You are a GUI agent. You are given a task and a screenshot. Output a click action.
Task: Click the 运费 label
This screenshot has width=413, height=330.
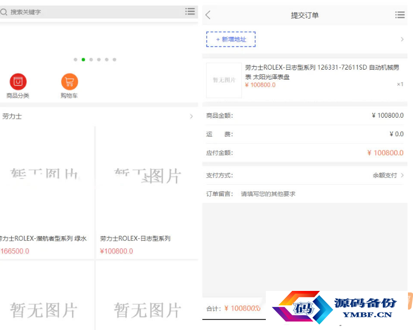(219, 134)
